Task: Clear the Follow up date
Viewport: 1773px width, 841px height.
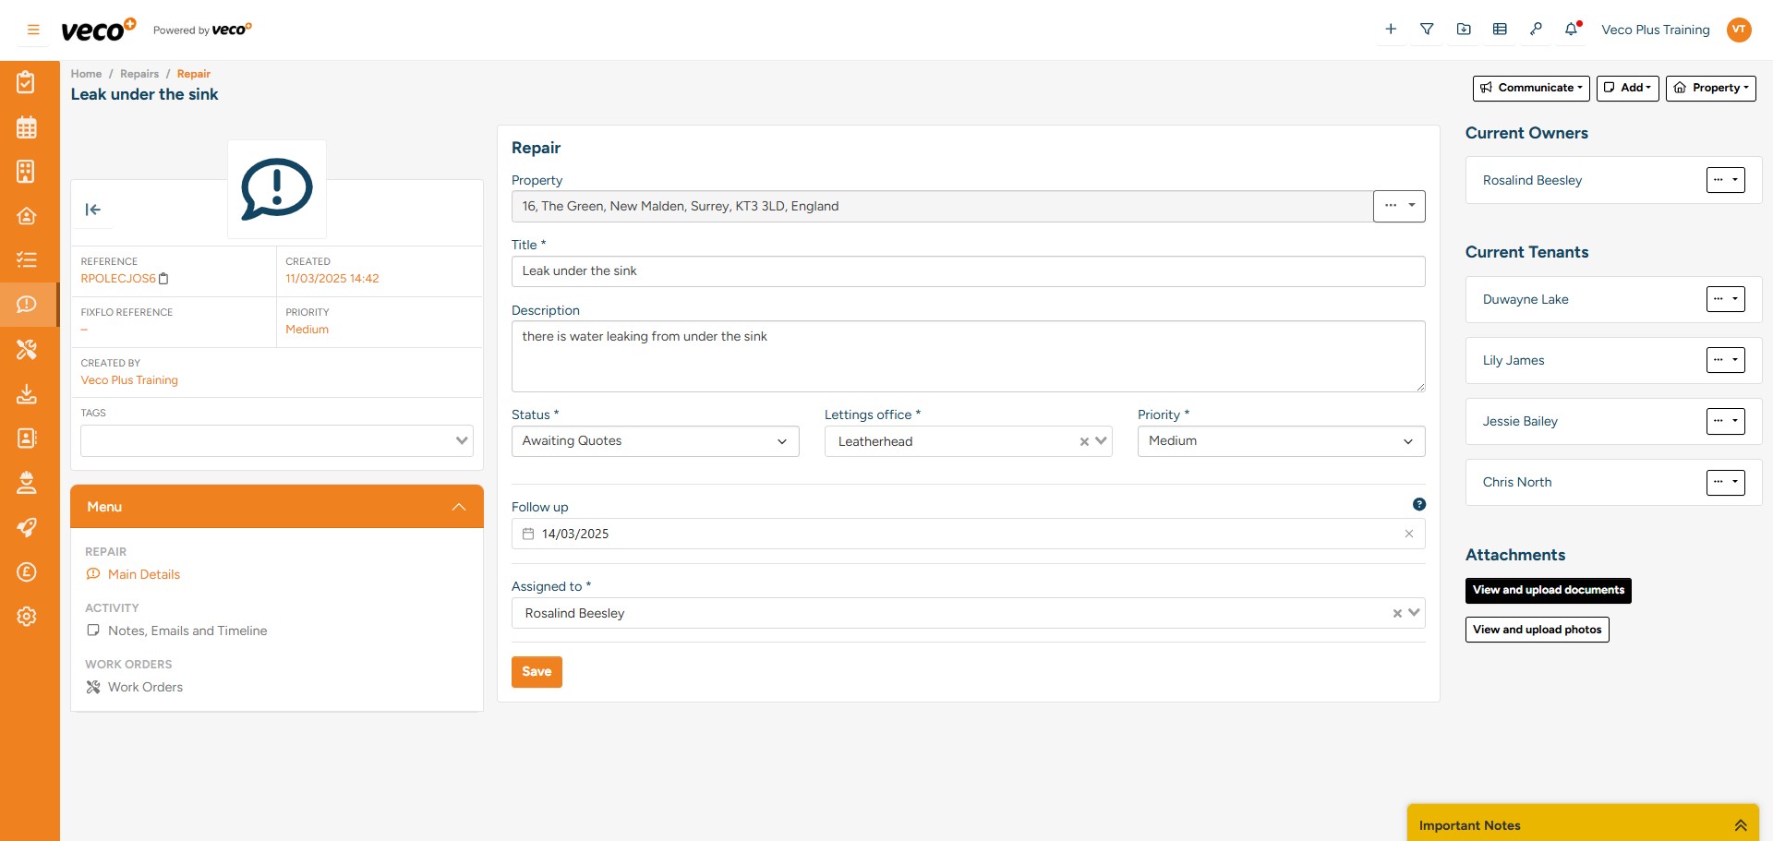Action: [1409, 534]
